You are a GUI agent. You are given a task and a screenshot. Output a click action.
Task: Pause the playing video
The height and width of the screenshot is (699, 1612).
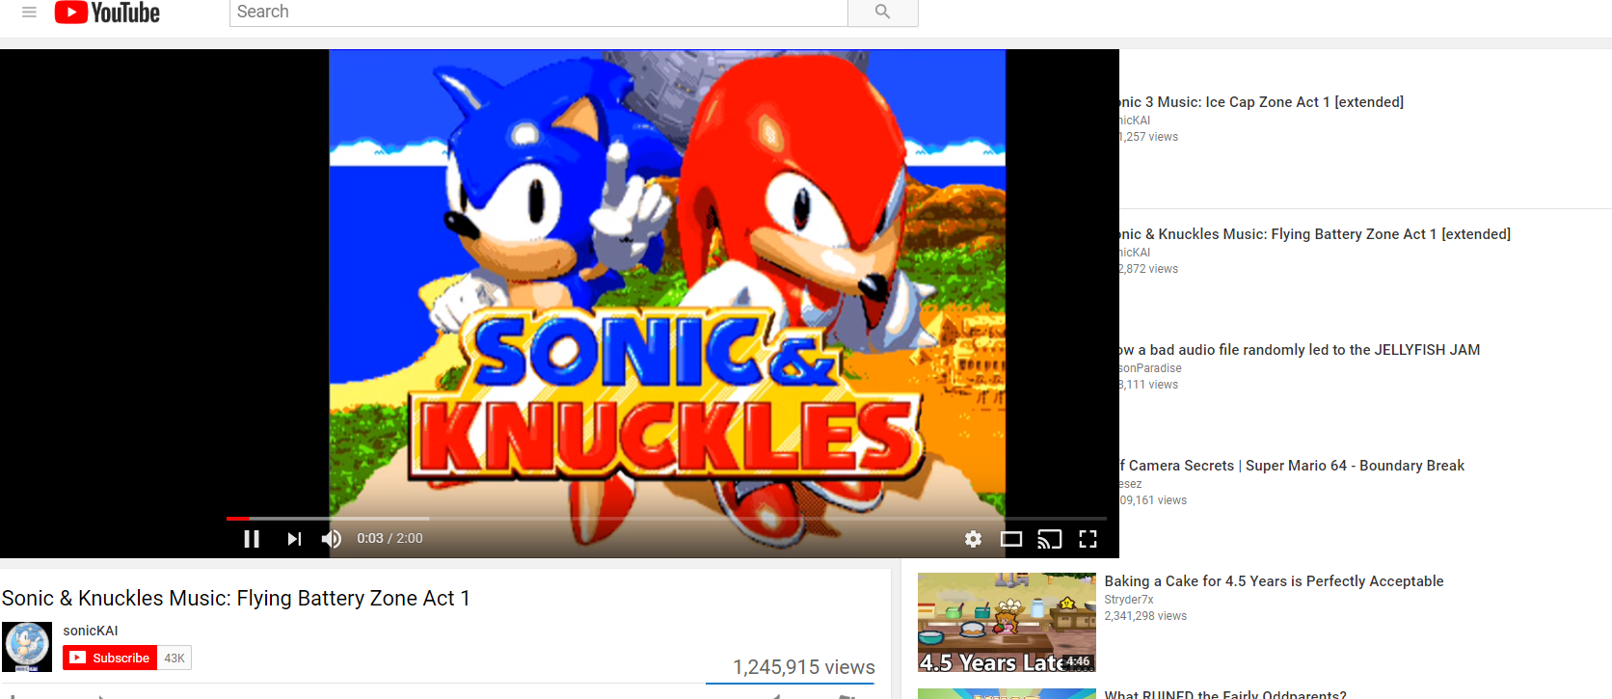[252, 539]
